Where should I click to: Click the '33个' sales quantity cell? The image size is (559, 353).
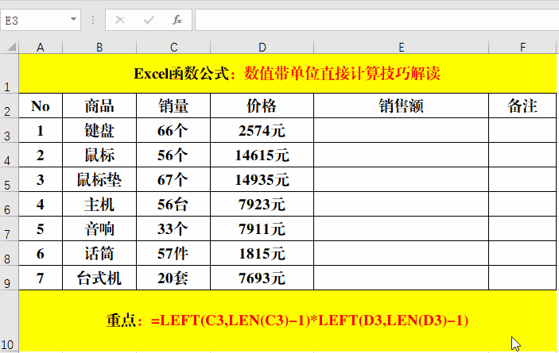[x=173, y=228]
